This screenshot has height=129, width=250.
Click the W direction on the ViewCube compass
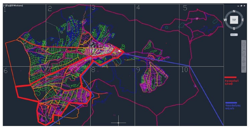225,20
